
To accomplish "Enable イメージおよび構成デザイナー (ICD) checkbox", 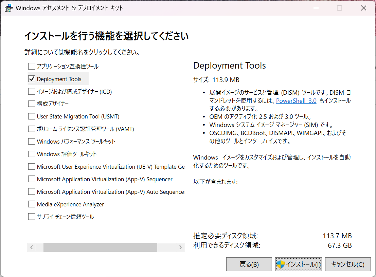I will click(x=32, y=91).
